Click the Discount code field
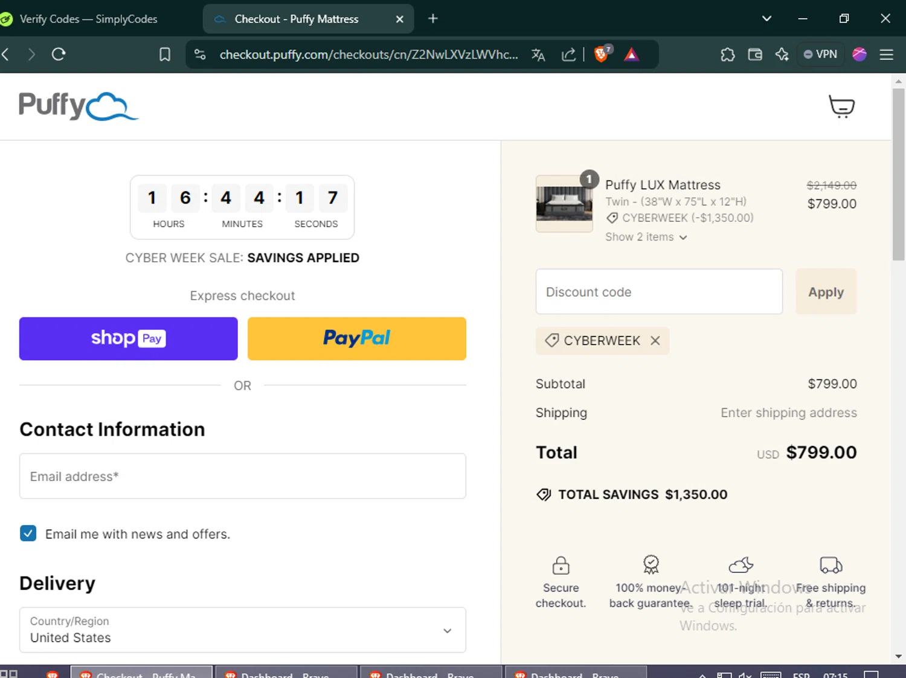906x678 pixels. (x=659, y=292)
